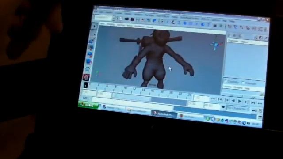Screen dimensions: 283x159
Task: Click frame 24 on the time slider
Action: tap(189, 94)
